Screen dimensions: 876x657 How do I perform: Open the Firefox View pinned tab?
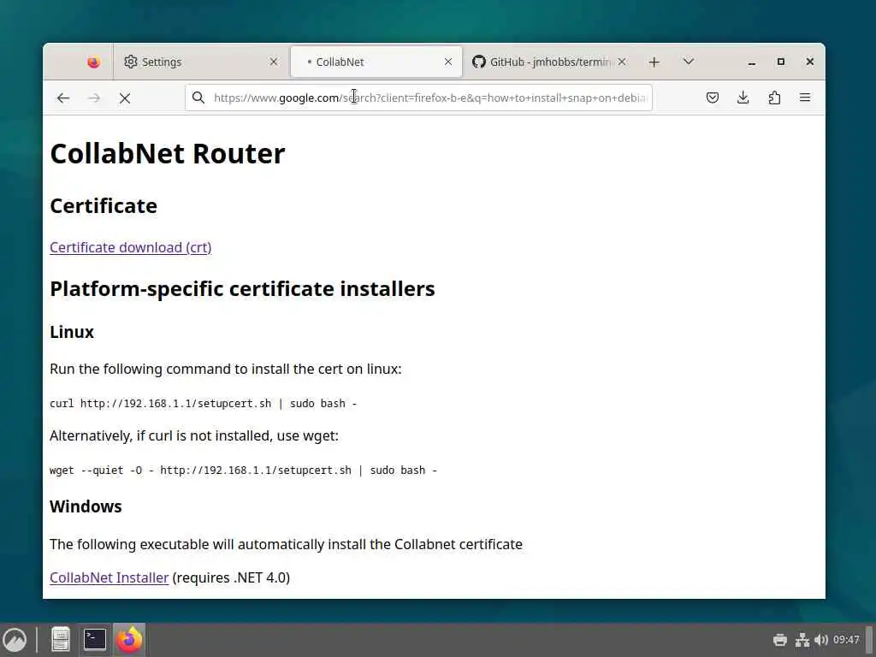coord(93,62)
